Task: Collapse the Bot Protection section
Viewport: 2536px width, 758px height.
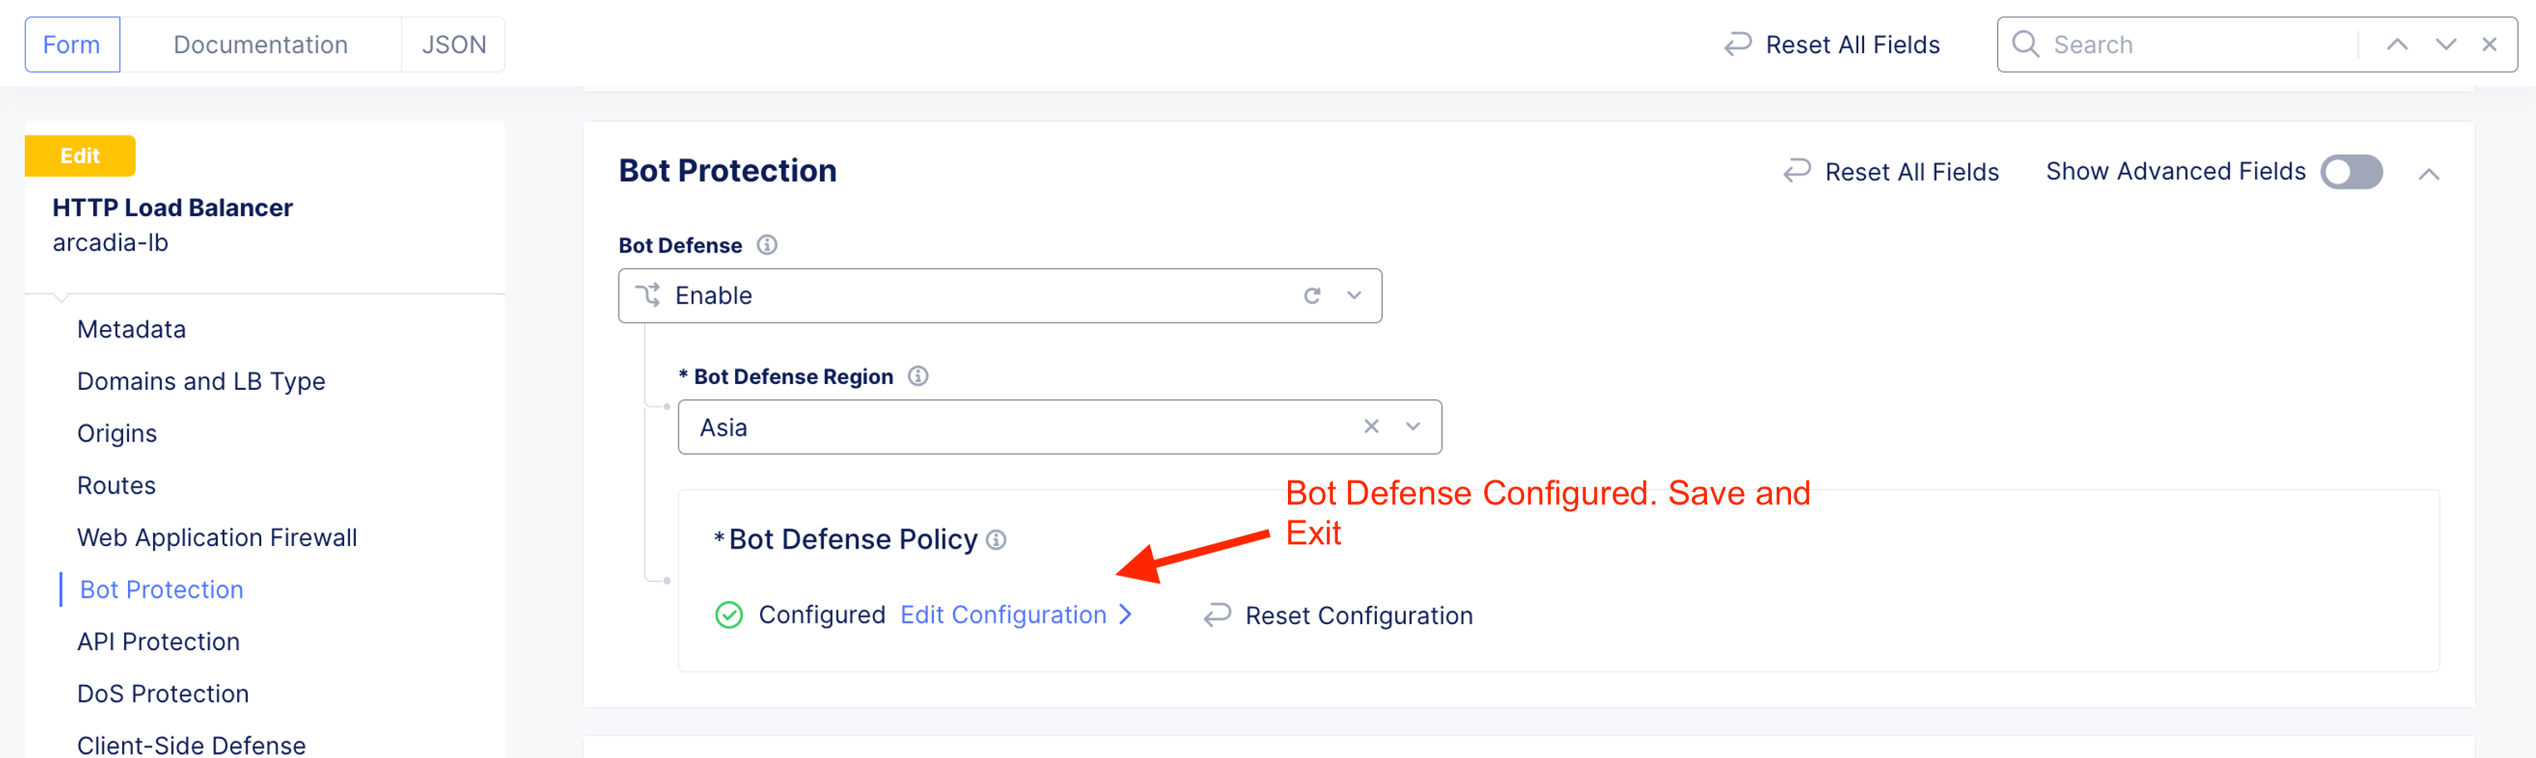Action: coord(2429,175)
